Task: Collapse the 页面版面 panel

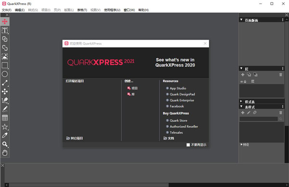Action: coord(241,20)
